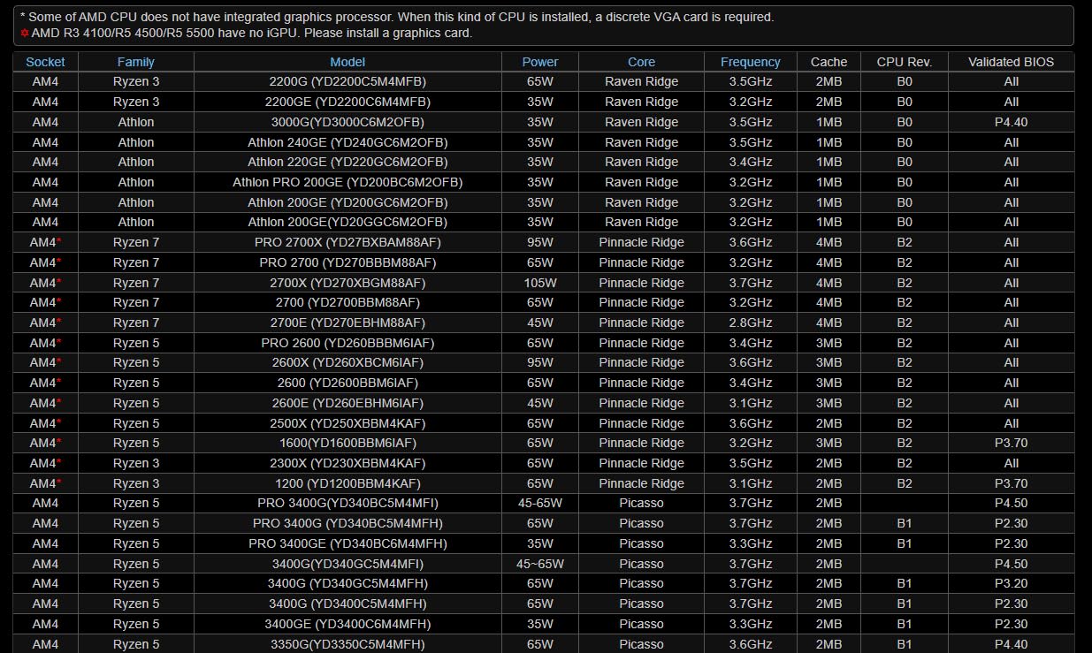
Task: Click the P3.20 validated BIOS value
Action: click(1011, 583)
